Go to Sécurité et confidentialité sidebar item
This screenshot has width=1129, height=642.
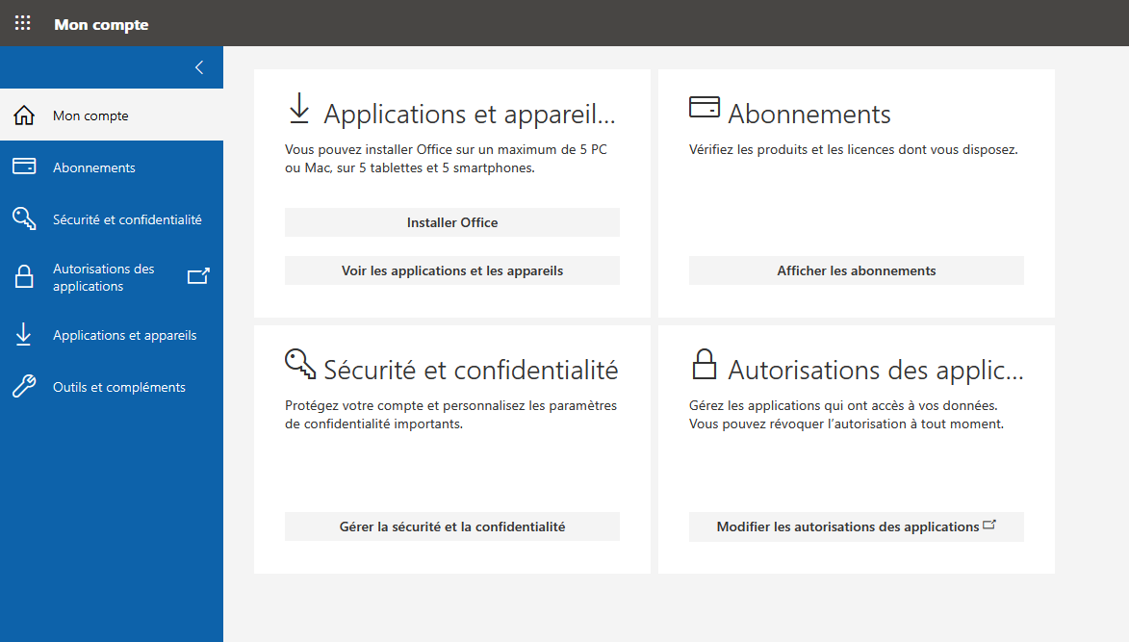coord(127,219)
